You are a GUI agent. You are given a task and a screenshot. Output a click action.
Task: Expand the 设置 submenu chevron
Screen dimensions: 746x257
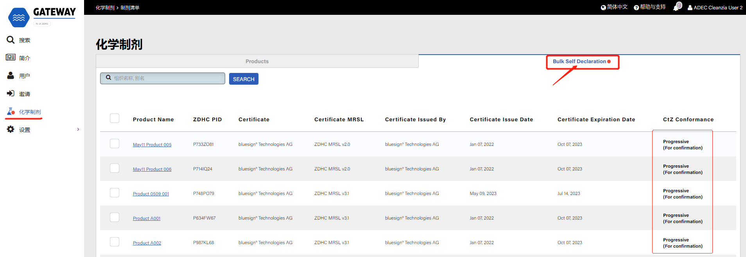[x=78, y=129]
